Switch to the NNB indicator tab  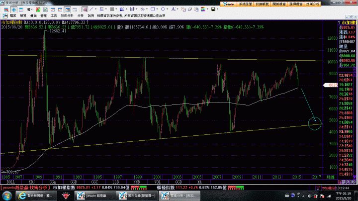[x=137, y=182]
